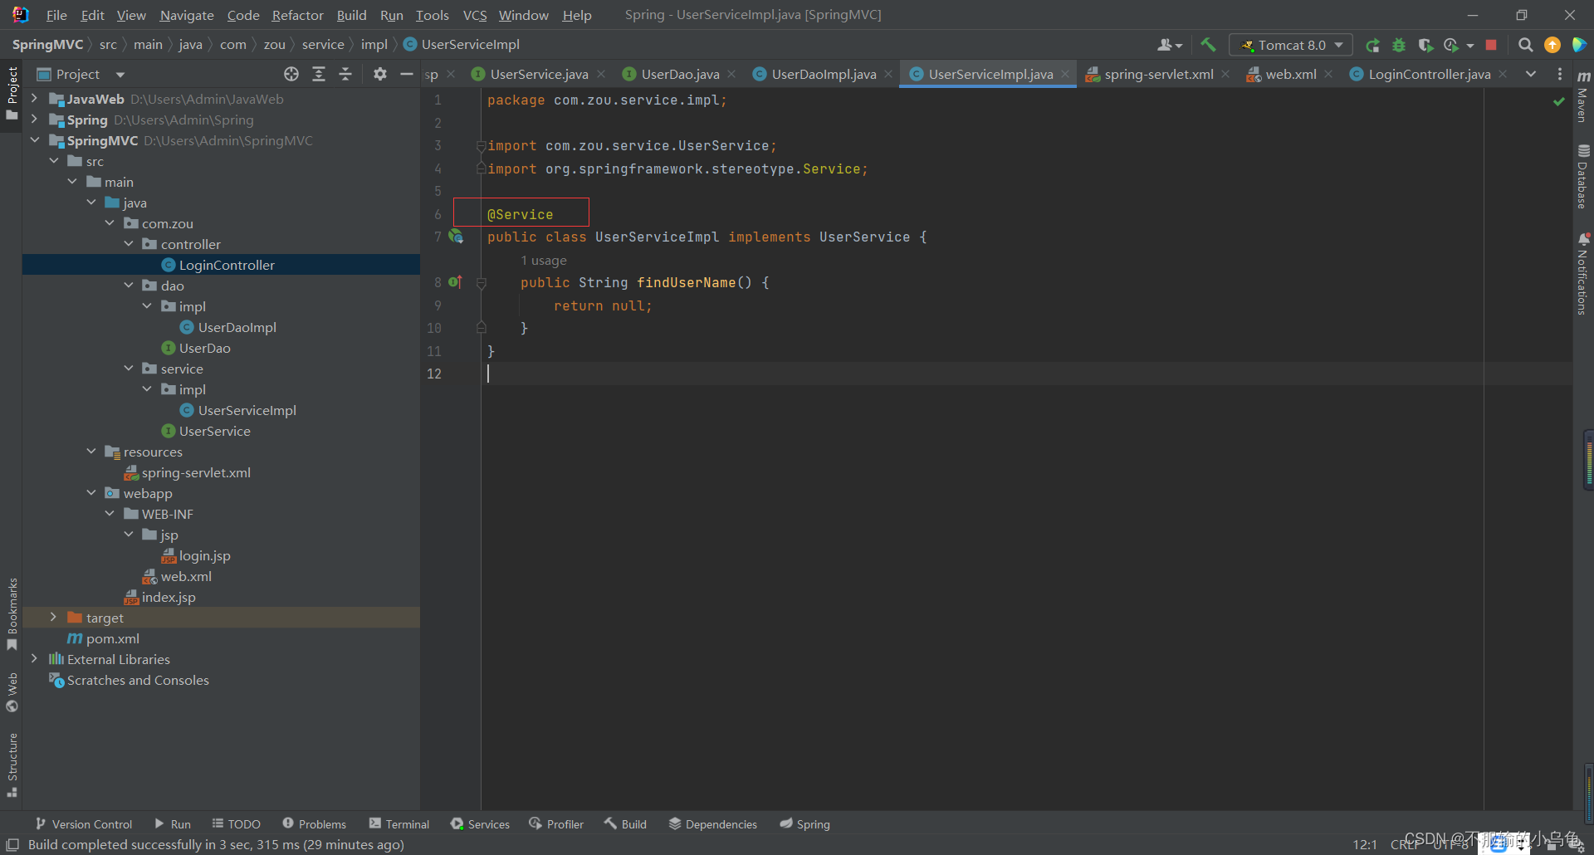Screen dimensions: 1594x855
Task: Expand the Spring project node
Action: click(x=34, y=120)
